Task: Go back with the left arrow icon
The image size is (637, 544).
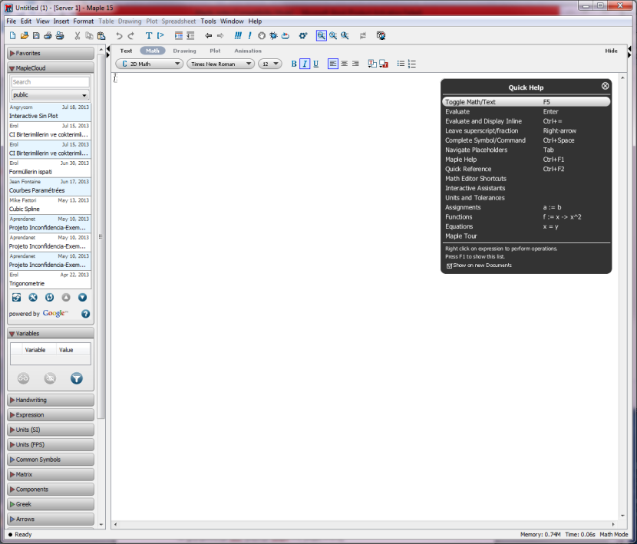Action: (x=209, y=36)
